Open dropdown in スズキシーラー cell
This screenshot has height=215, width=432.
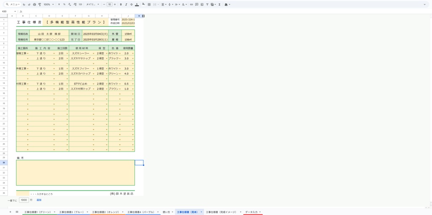coord(93,53)
